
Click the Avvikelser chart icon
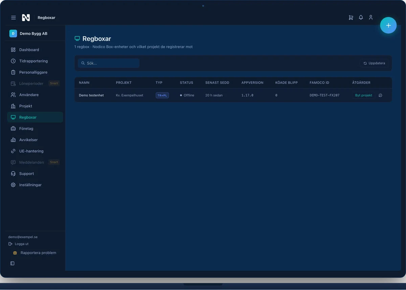[x=13, y=140]
